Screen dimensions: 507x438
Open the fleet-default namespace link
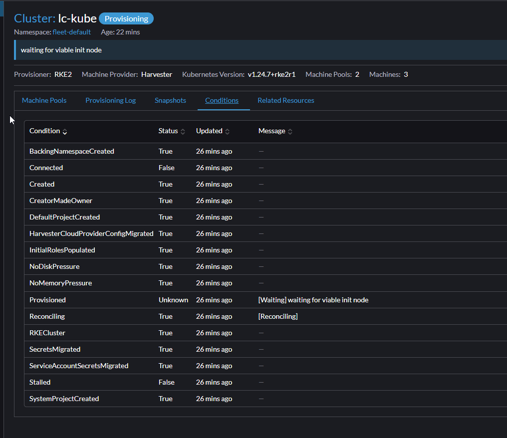(x=71, y=31)
